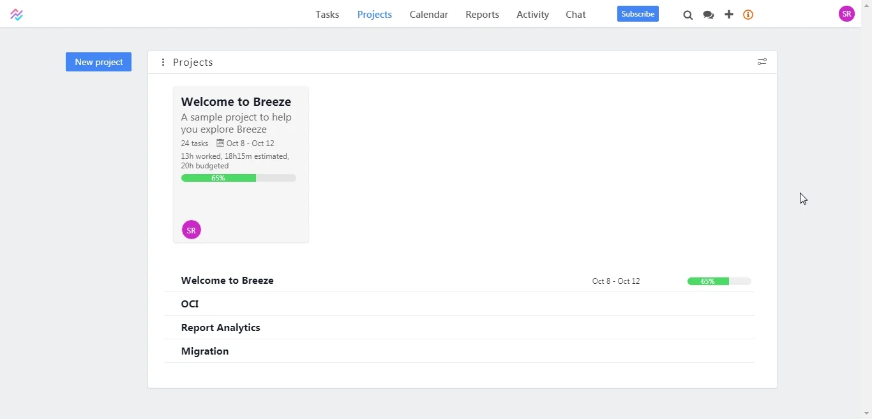The image size is (872, 419).
Task: Click 'A sample project to help' description
Action: (x=236, y=118)
